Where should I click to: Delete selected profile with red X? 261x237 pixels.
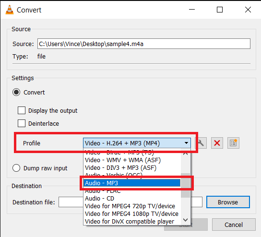click(217, 143)
